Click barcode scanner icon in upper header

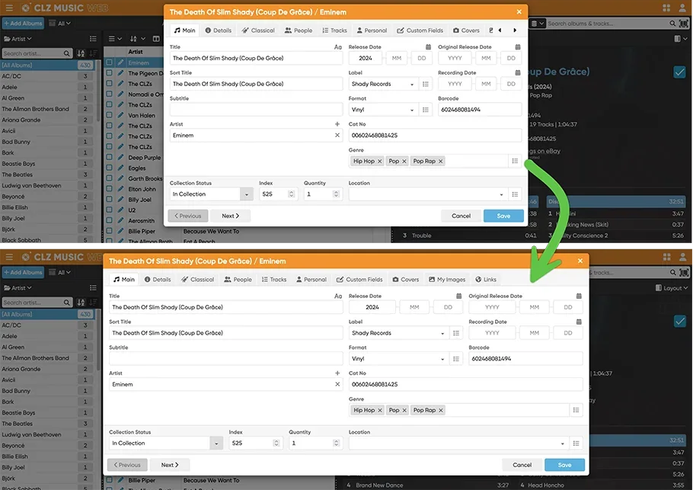tap(684, 24)
